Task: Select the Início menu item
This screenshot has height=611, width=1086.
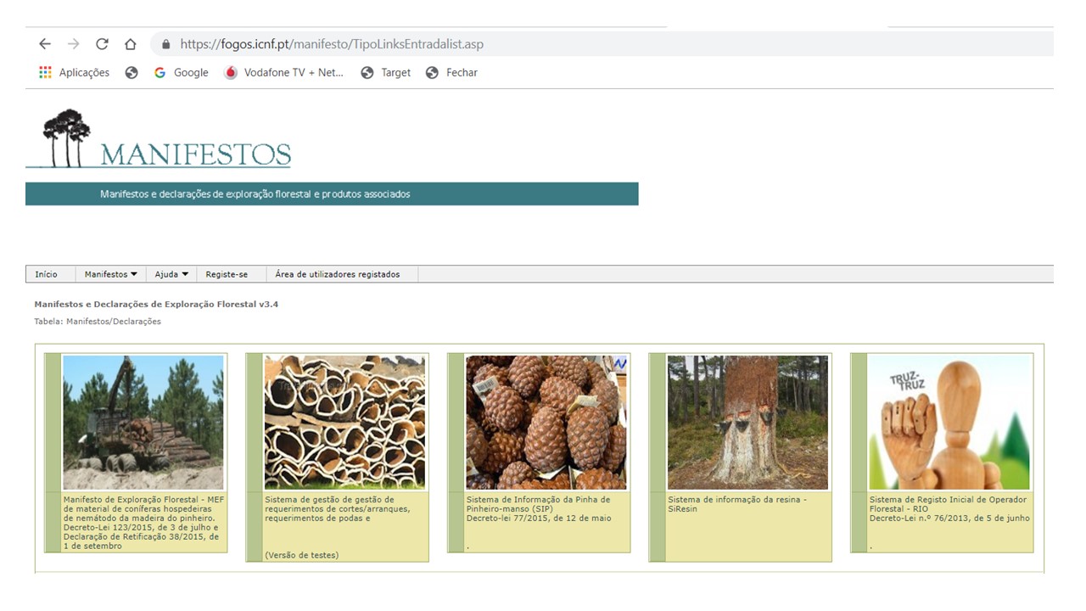Action: [47, 274]
